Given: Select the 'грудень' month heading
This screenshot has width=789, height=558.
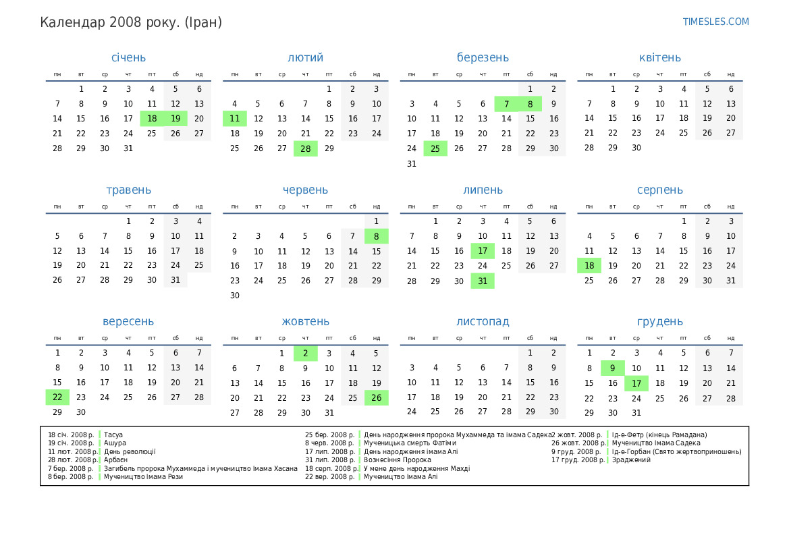Looking at the screenshot, I should (659, 322).
